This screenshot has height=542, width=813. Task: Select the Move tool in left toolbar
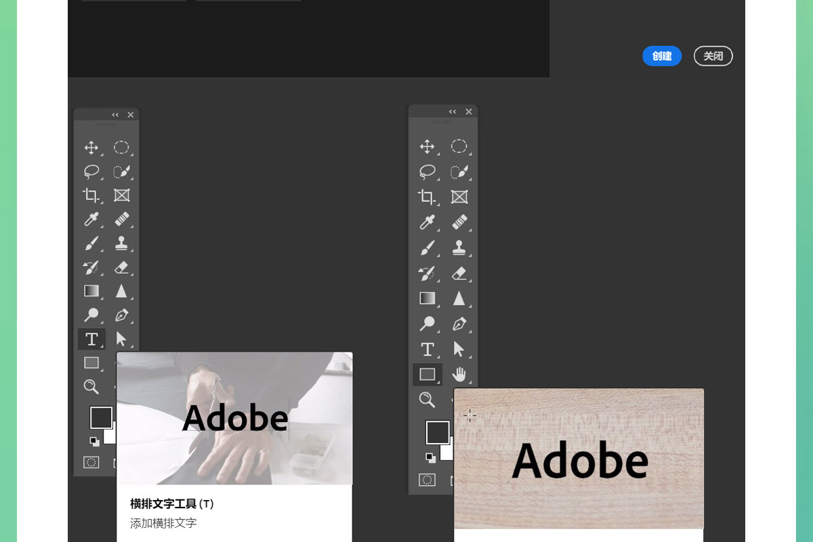point(91,148)
